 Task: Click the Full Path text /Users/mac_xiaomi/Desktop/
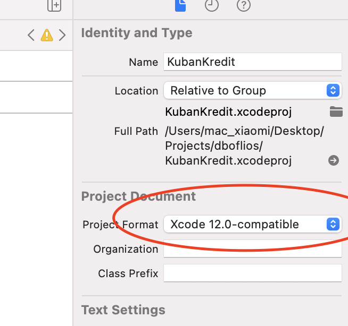pyautogui.click(x=244, y=131)
